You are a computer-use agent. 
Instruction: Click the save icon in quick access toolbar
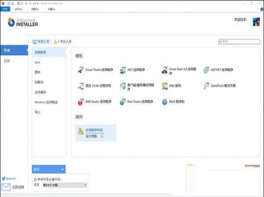coord(9,4)
